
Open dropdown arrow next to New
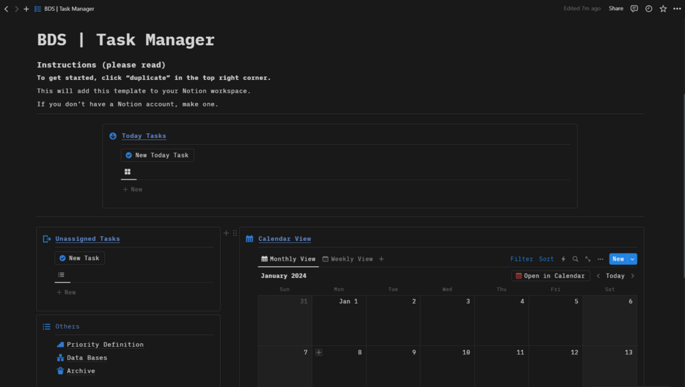pos(632,259)
